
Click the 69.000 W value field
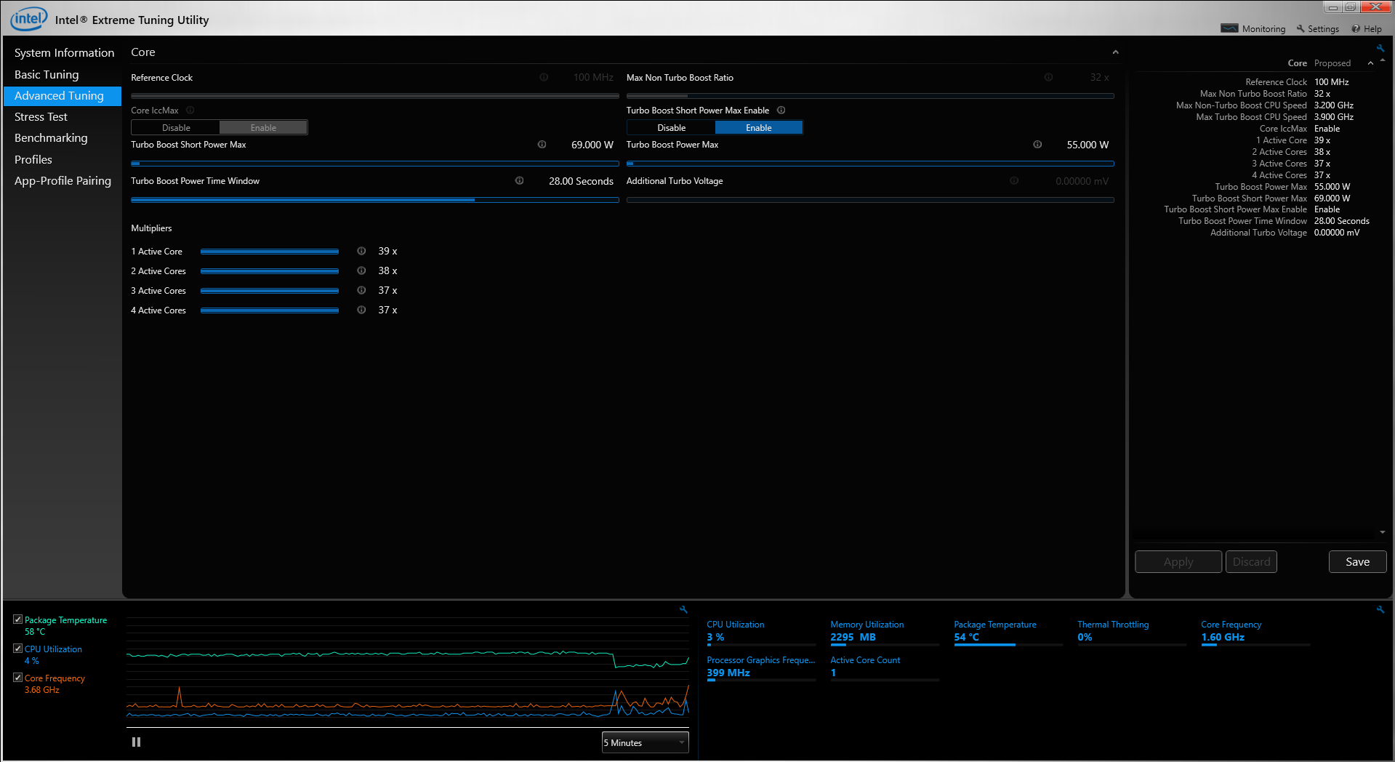tap(592, 145)
